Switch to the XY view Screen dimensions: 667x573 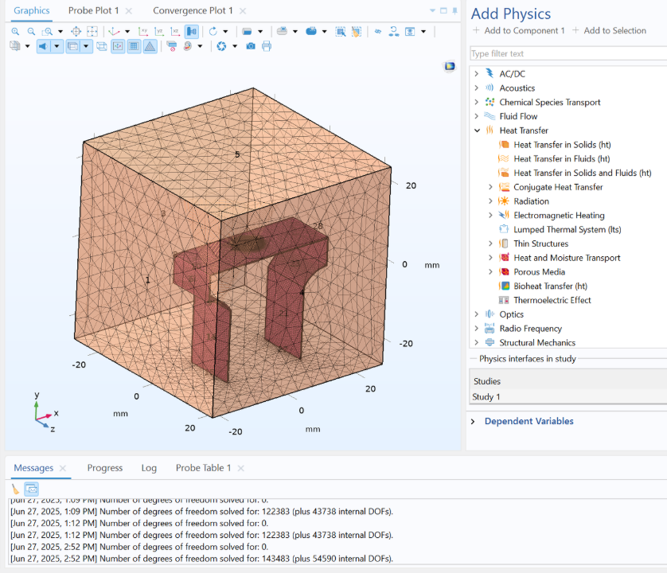point(143,32)
